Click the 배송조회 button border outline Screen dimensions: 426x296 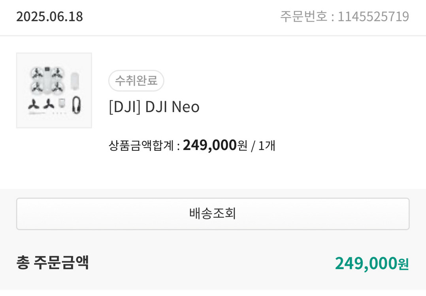tap(213, 200)
